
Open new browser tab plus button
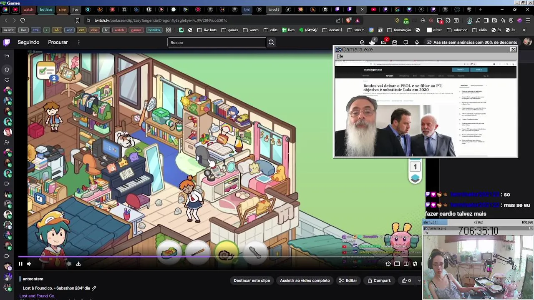click(x=480, y=9)
